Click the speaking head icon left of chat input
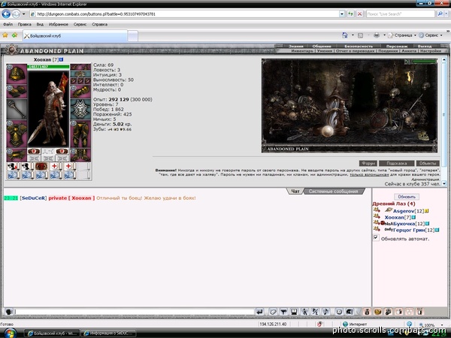This screenshot has width=451, height=338. (9, 312)
